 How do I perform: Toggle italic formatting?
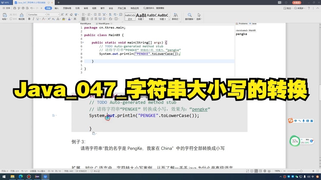[33, 19]
